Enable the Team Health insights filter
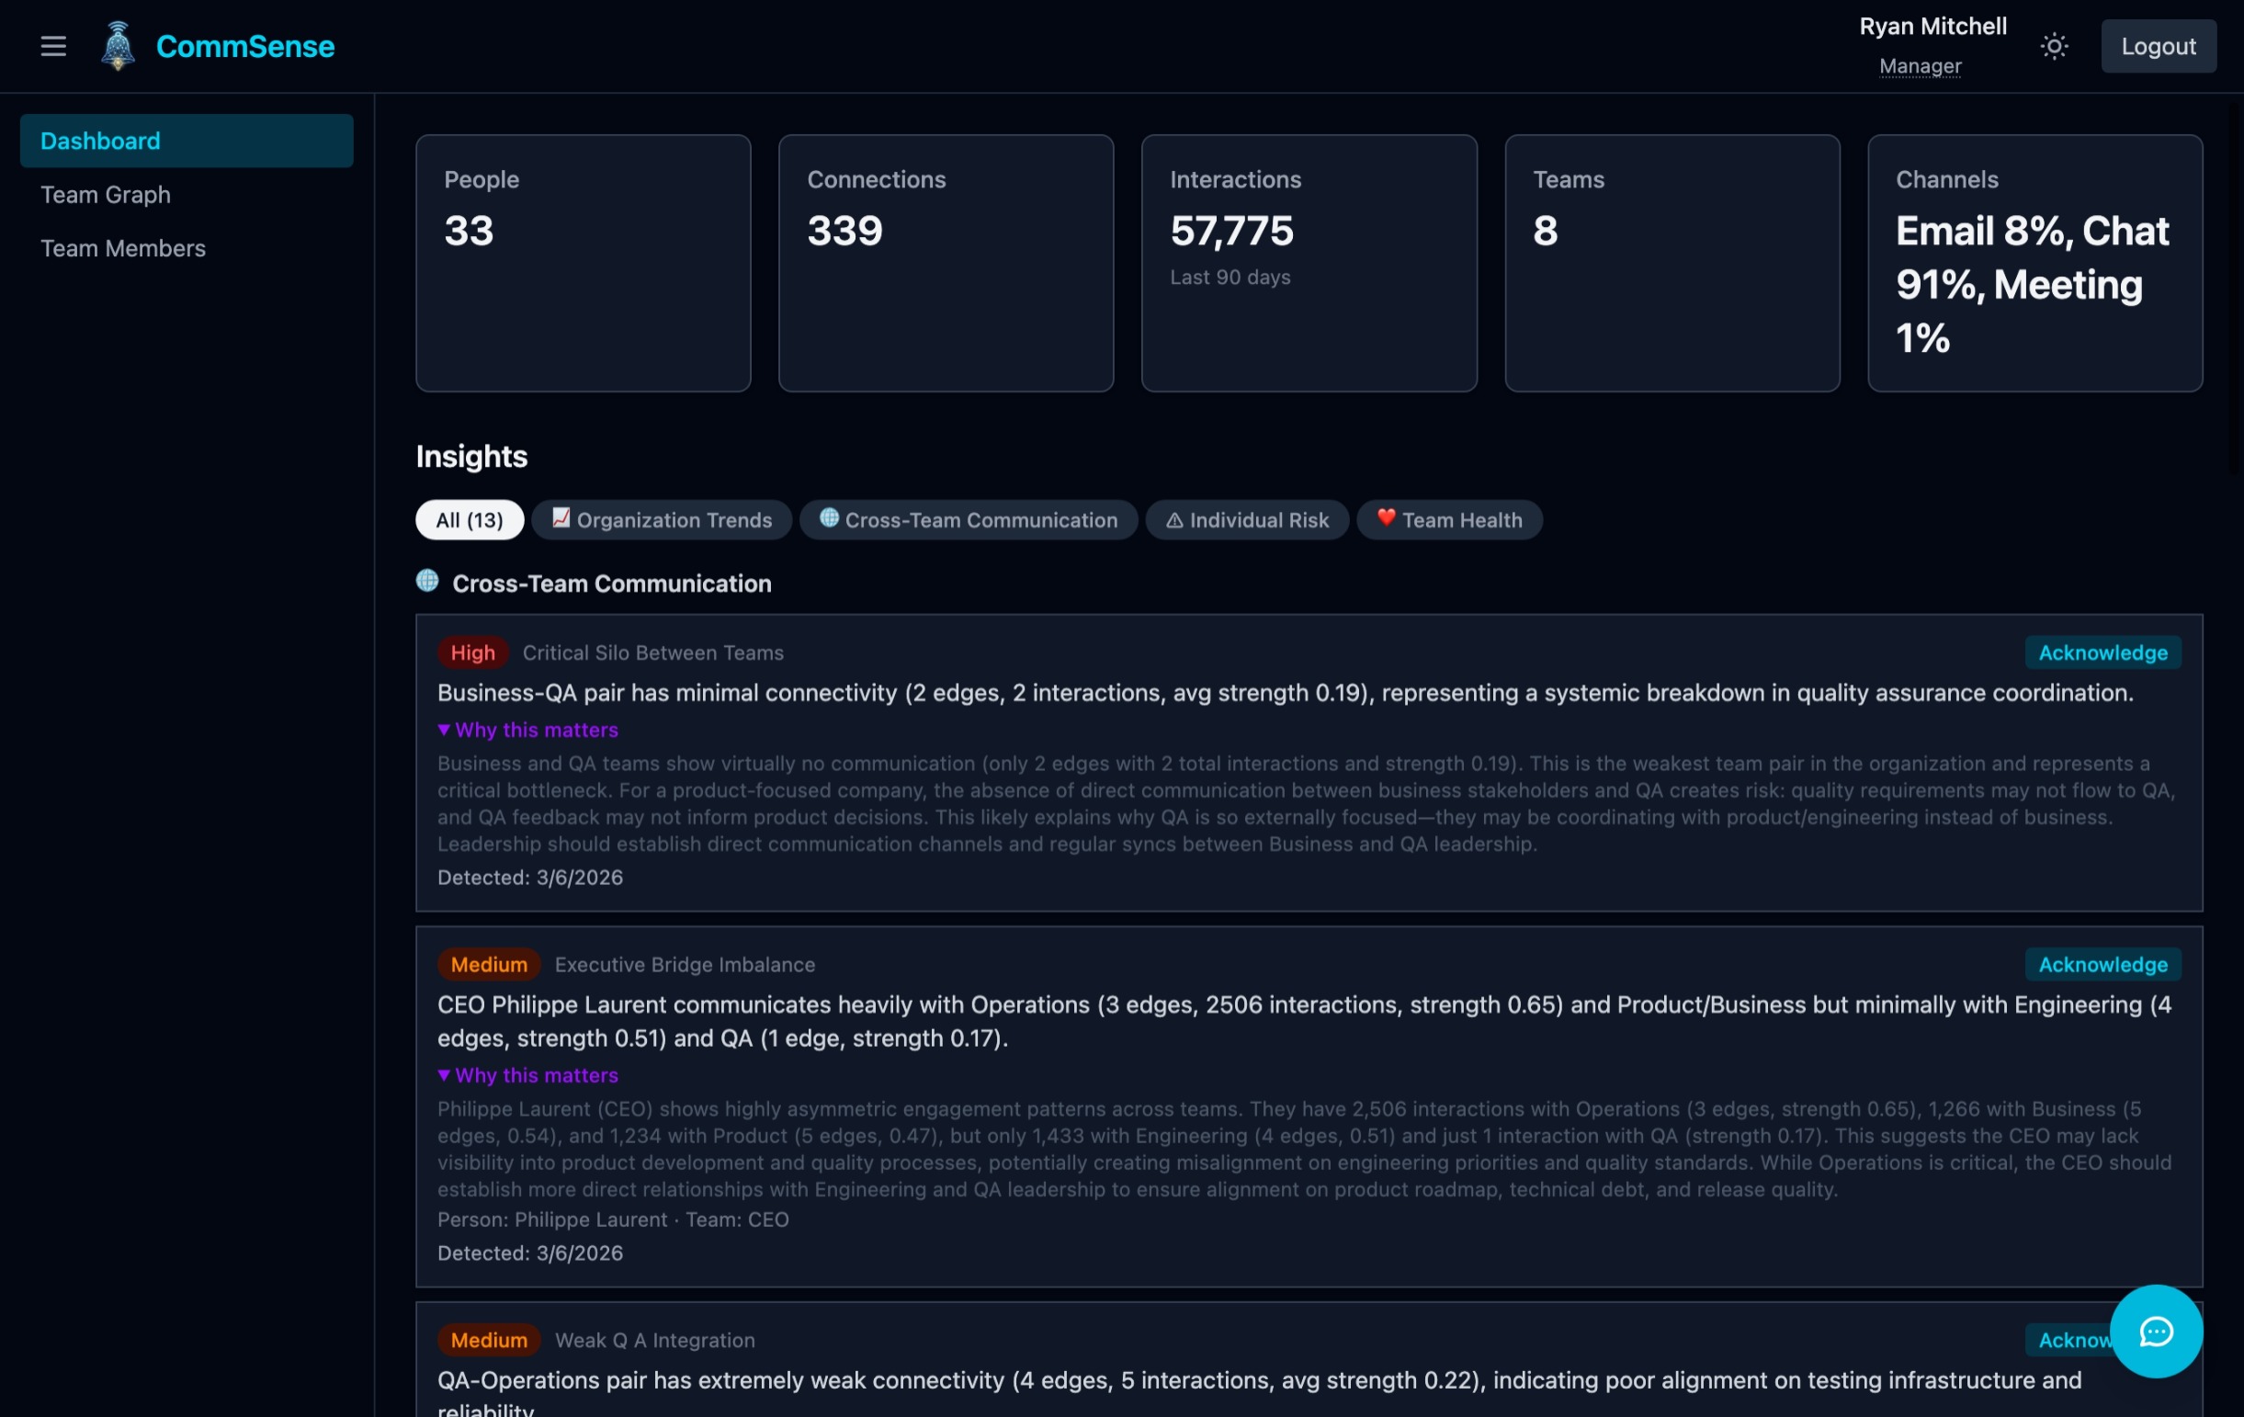This screenshot has width=2244, height=1417. coord(1449,520)
